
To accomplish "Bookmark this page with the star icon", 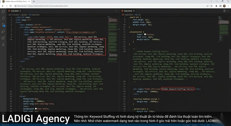I will [x=211, y=6].
